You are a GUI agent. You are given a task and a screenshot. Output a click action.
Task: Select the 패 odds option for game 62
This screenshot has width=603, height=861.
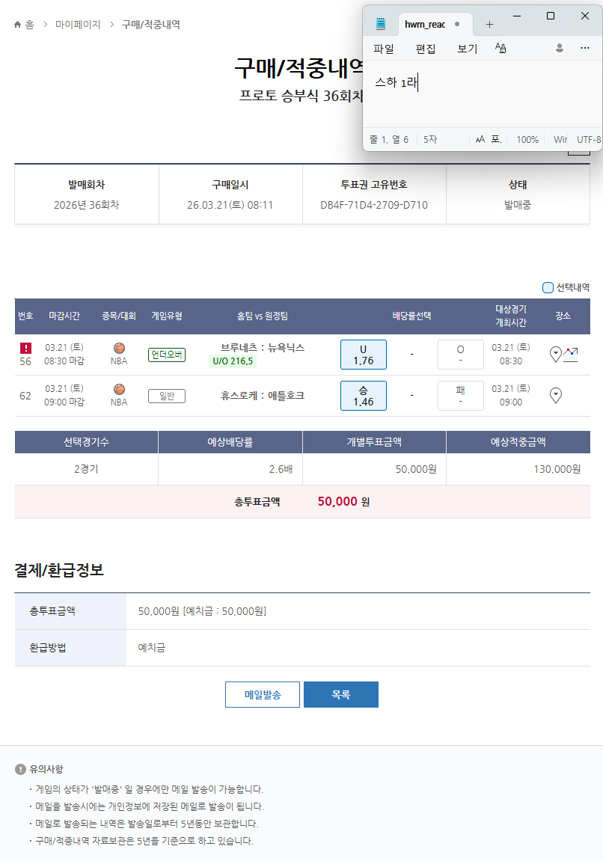pyautogui.click(x=460, y=395)
